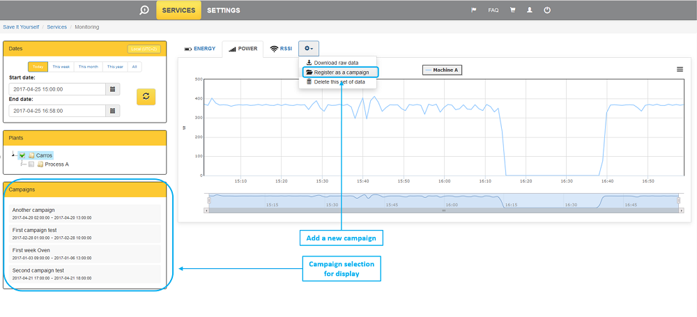Switch to the ENERGY tab
The width and height of the screenshot is (697, 317).
coord(199,49)
